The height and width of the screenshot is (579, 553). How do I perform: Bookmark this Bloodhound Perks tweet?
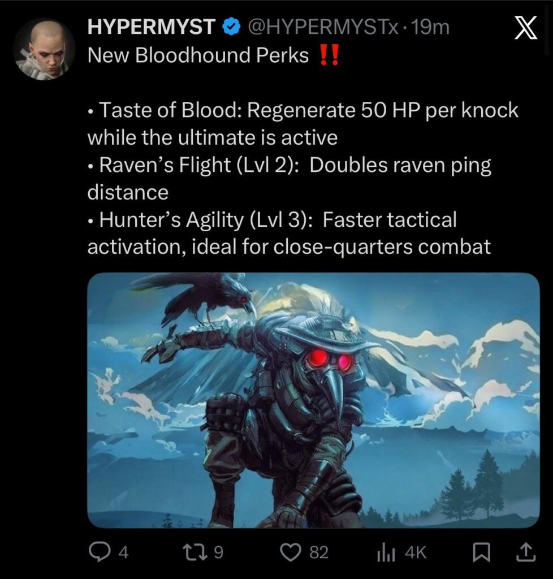pos(482,552)
